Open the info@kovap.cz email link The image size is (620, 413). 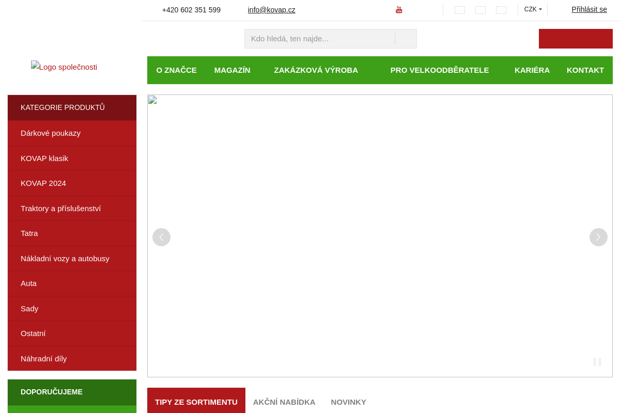pyautogui.click(x=271, y=10)
